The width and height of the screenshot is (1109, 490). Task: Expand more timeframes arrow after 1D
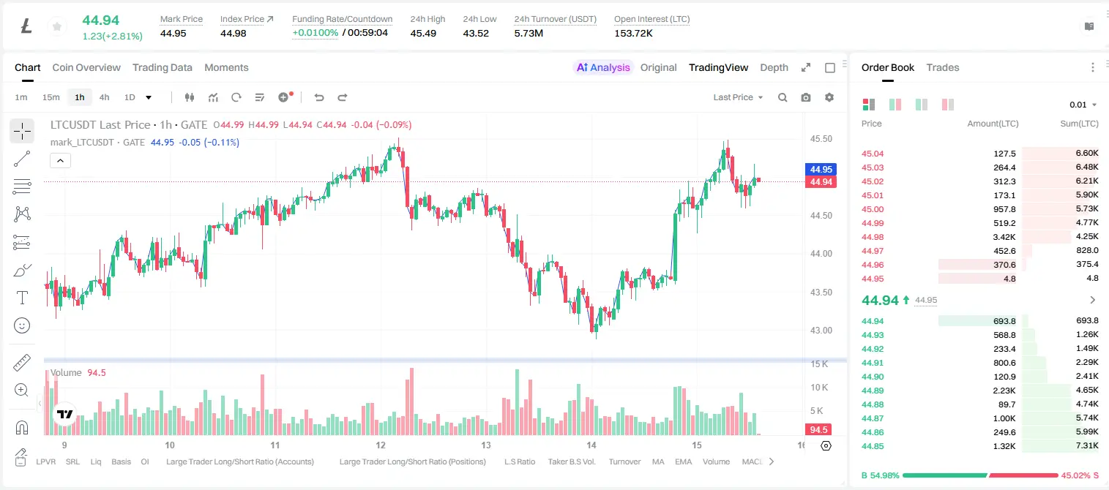pos(149,97)
